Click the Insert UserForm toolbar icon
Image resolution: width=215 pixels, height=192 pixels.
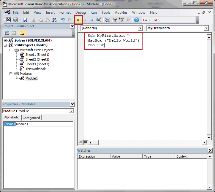[15, 20]
